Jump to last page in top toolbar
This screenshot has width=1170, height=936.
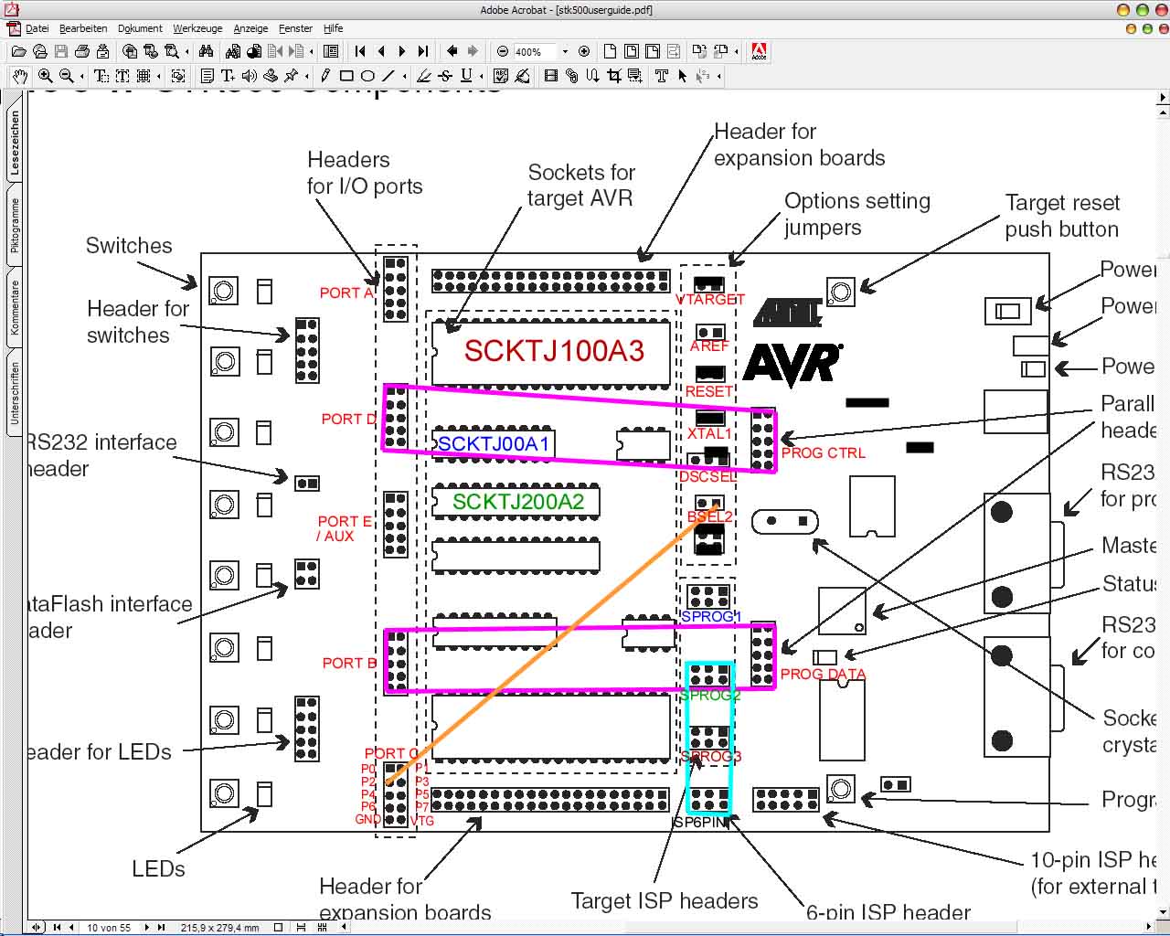coord(423,51)
